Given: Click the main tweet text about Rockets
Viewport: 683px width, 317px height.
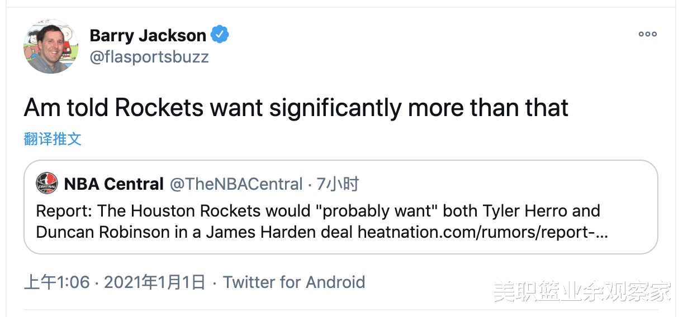Looking at the screenshot, I should click(x=296, y=108).
